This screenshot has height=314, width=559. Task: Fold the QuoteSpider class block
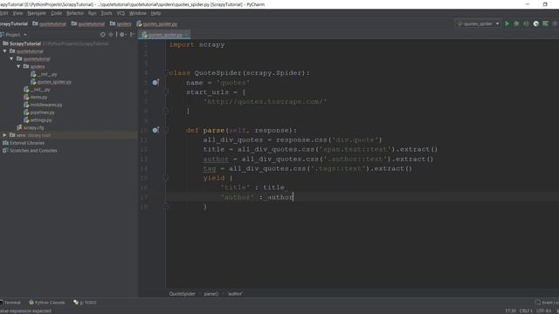pos(165,73)
